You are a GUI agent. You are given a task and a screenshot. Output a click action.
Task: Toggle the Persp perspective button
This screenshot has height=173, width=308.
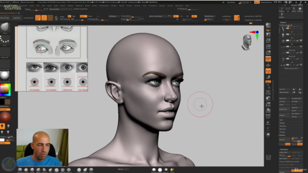268,59
